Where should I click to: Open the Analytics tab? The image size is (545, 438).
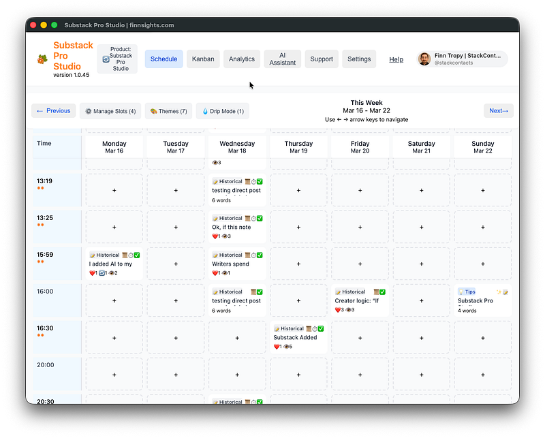[x=242, y=59]
